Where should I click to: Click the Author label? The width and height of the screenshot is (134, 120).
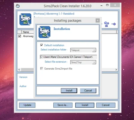(23, 86)
